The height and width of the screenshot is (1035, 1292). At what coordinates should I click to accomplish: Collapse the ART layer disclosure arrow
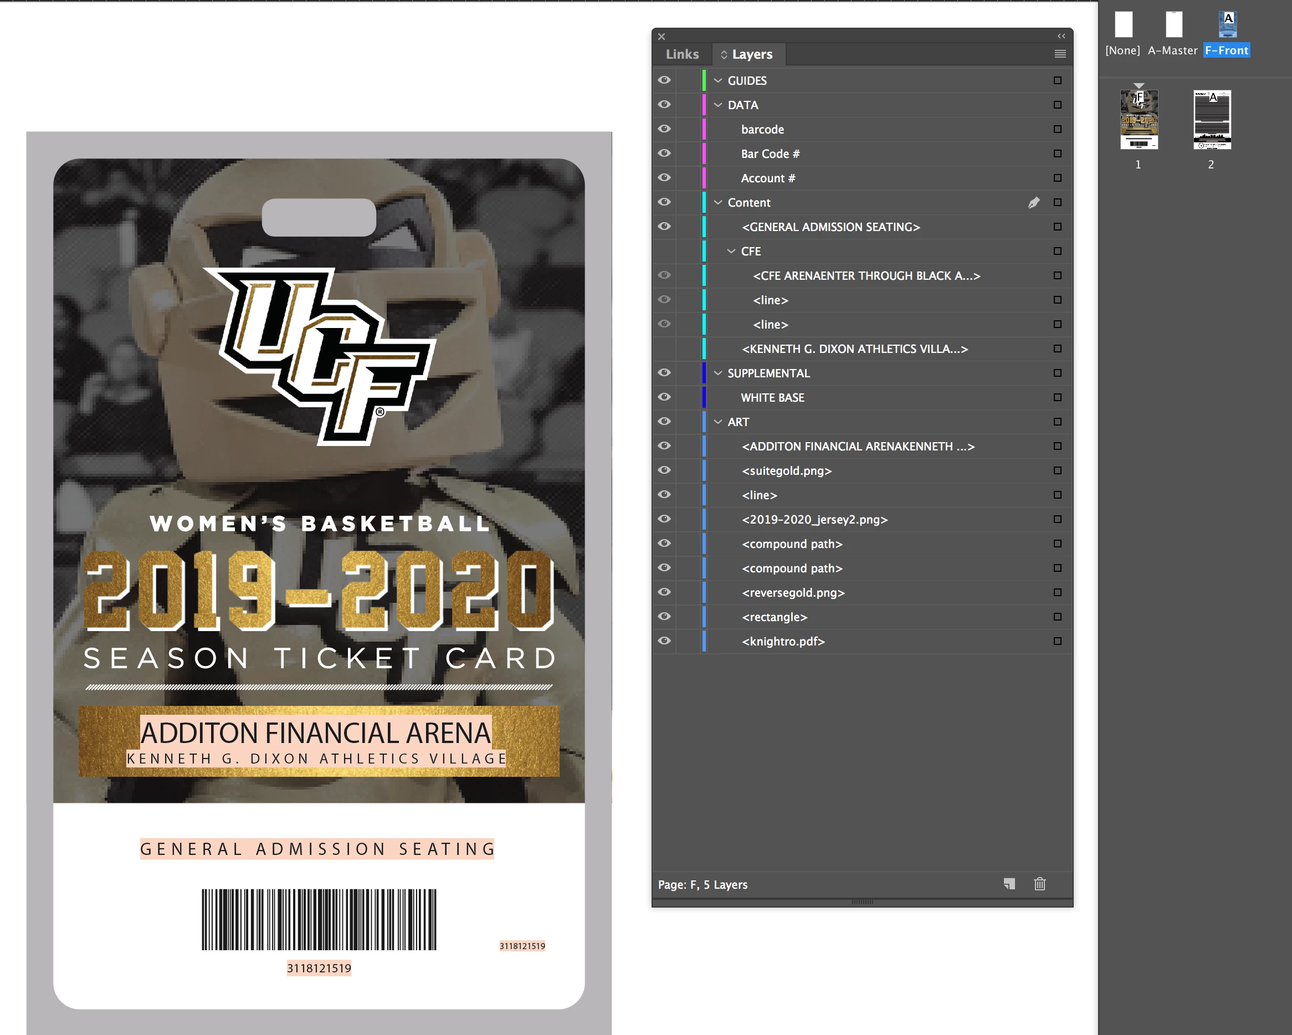[718, 422]
